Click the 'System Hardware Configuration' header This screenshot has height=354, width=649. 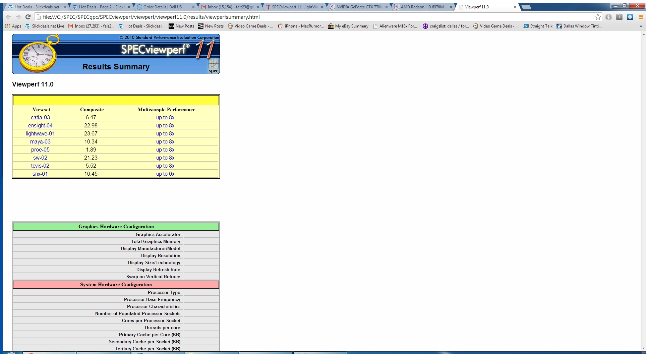pyautogui.click(x=116, y=285)
